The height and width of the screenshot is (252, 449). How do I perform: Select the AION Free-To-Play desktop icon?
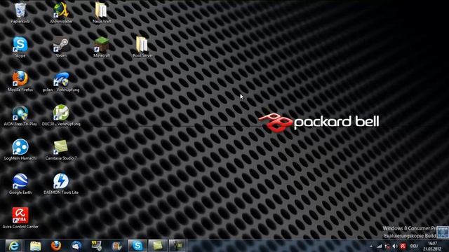pos(20,115)
